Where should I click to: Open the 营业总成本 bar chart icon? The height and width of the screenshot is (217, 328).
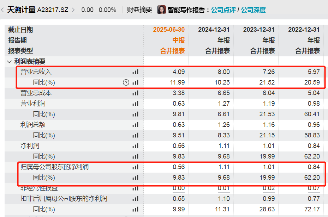pyautogui.click(x=135, y=93)
